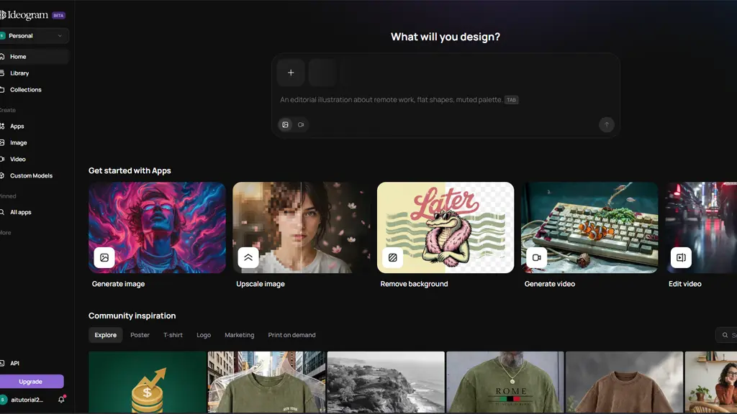Screen dimensions: 737x414
Task: Open the black-and-white coastline image
Action: (x=386, y=382)
